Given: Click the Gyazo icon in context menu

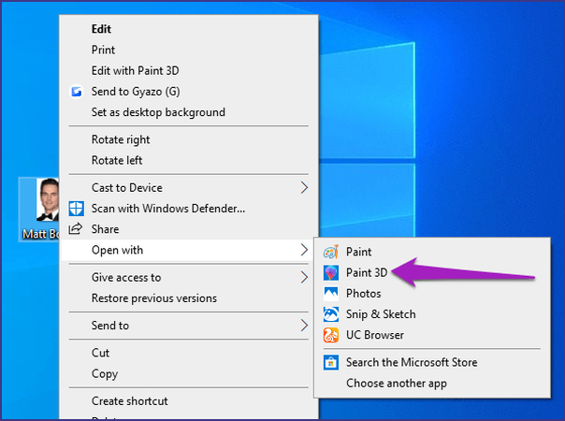Looking at the screenshot, I should (x=76, y=92).
